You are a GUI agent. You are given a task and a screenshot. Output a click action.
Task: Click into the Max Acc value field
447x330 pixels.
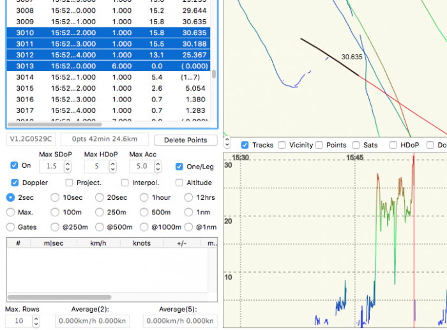[x=142, y=166]
